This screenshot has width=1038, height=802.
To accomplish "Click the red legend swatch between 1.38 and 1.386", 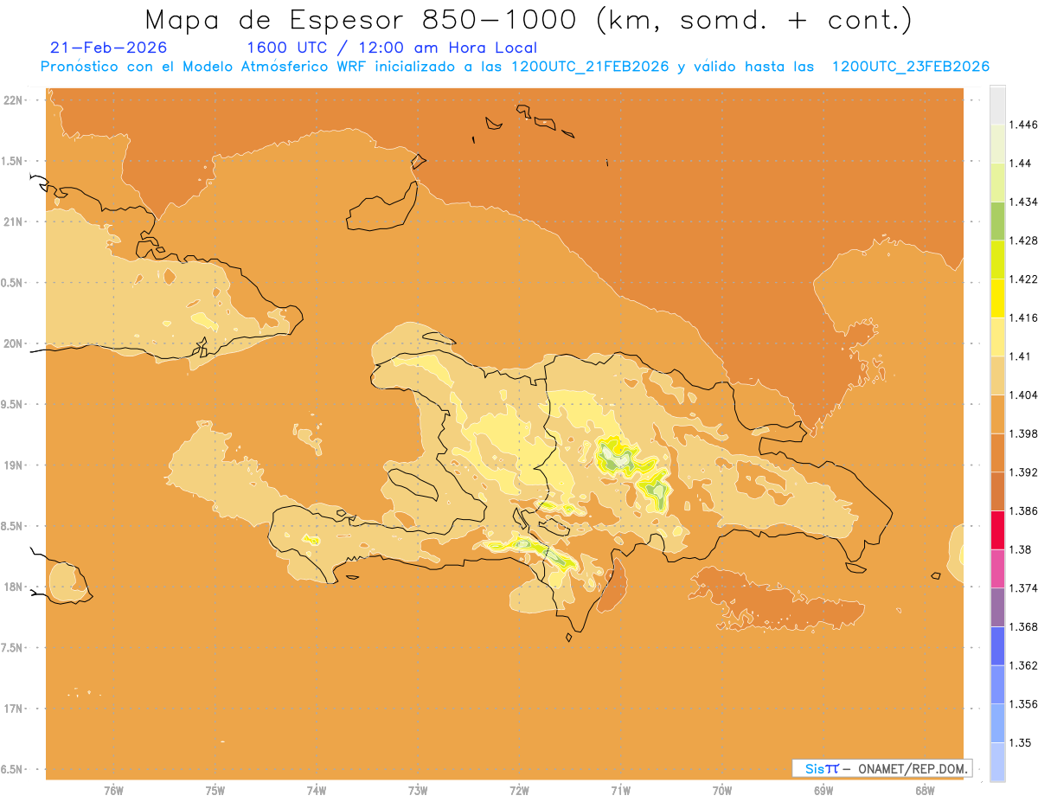I will tap(997, 530).
